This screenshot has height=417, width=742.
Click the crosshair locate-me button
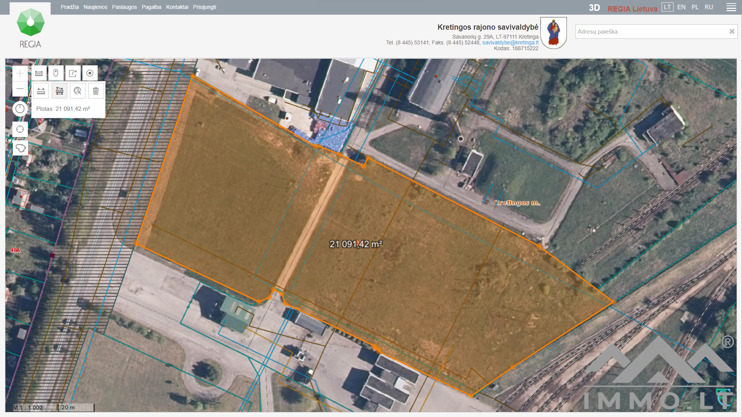point(20,129)
